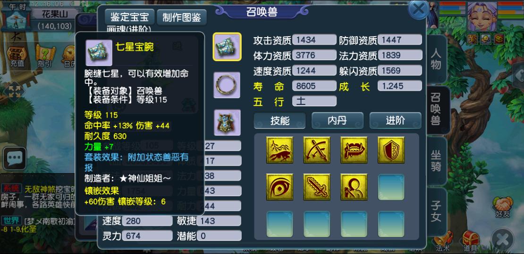This screenshot has height=254, width=524.
Task: Switch to the 子女 side tab
Action: (436, 212)
